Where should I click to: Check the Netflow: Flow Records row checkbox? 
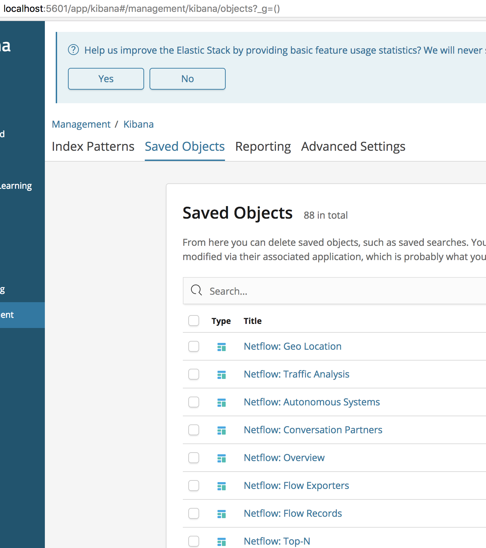point(194,513)
